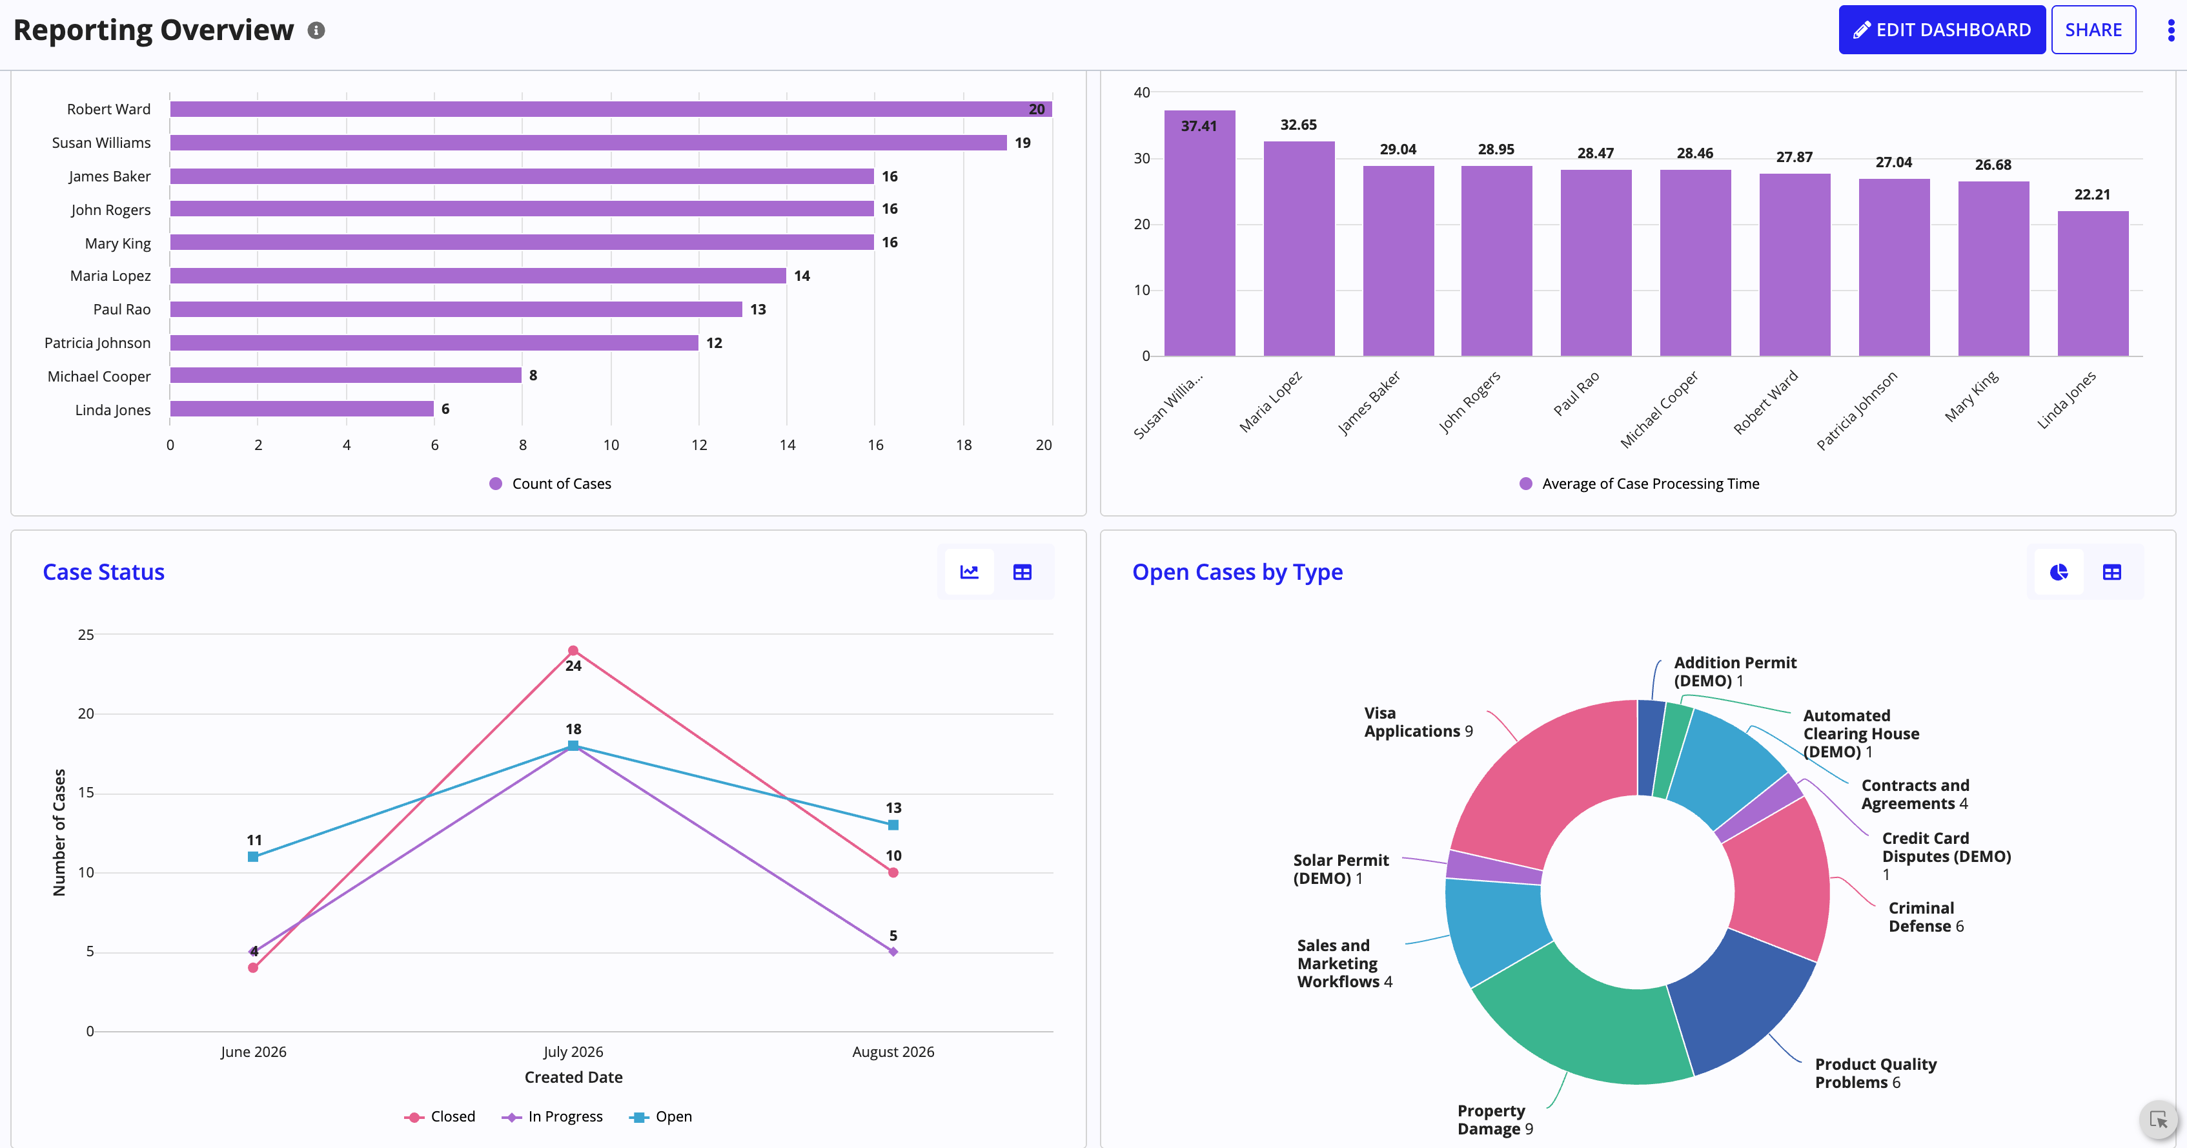The image size is (2187, 1148).
Task: Click the info icon beside Reporting Overview
Action: (316, 30)
